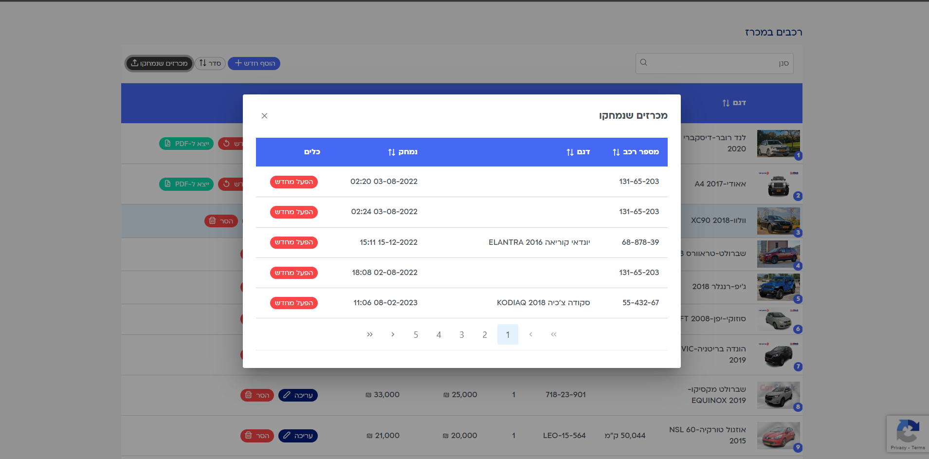
Task: Open the sort order button
Action: click(210, 63)
